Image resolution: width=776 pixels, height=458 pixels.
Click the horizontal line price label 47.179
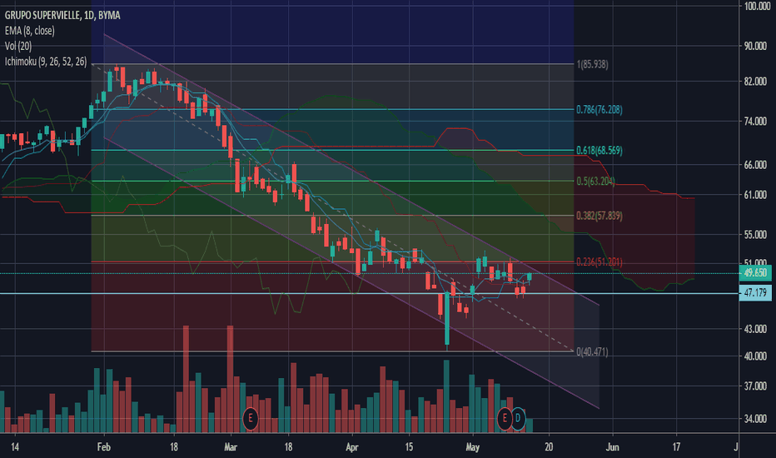click(x=755, y=292)
